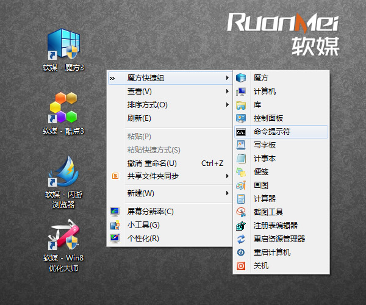Screen dimensions: 366x305
Task: Launch 命令提示符 from the submenu
Action: (281, 132)
